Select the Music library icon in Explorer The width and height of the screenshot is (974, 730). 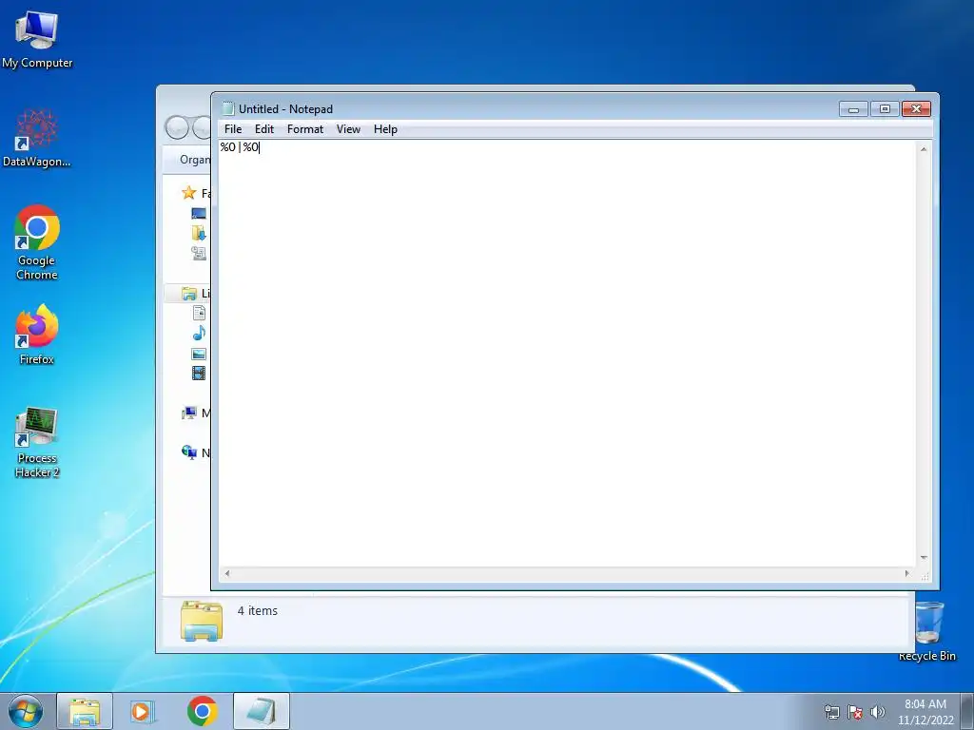click(199, 334)
